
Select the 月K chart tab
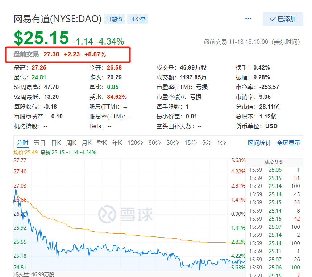click(x=87, y=143)
